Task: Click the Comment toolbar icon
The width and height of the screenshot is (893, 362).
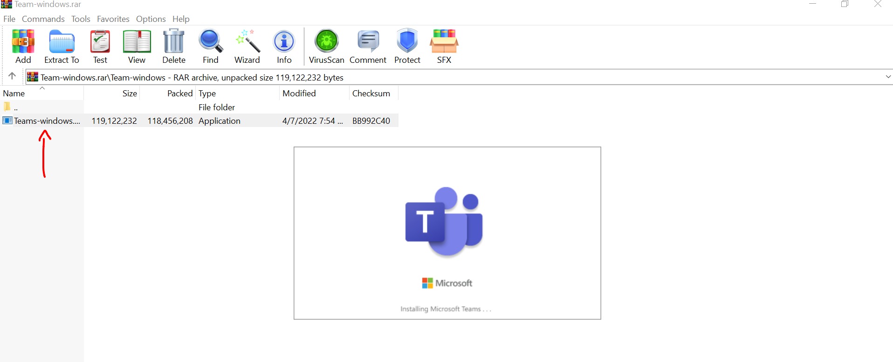Action: click(368, 46)
